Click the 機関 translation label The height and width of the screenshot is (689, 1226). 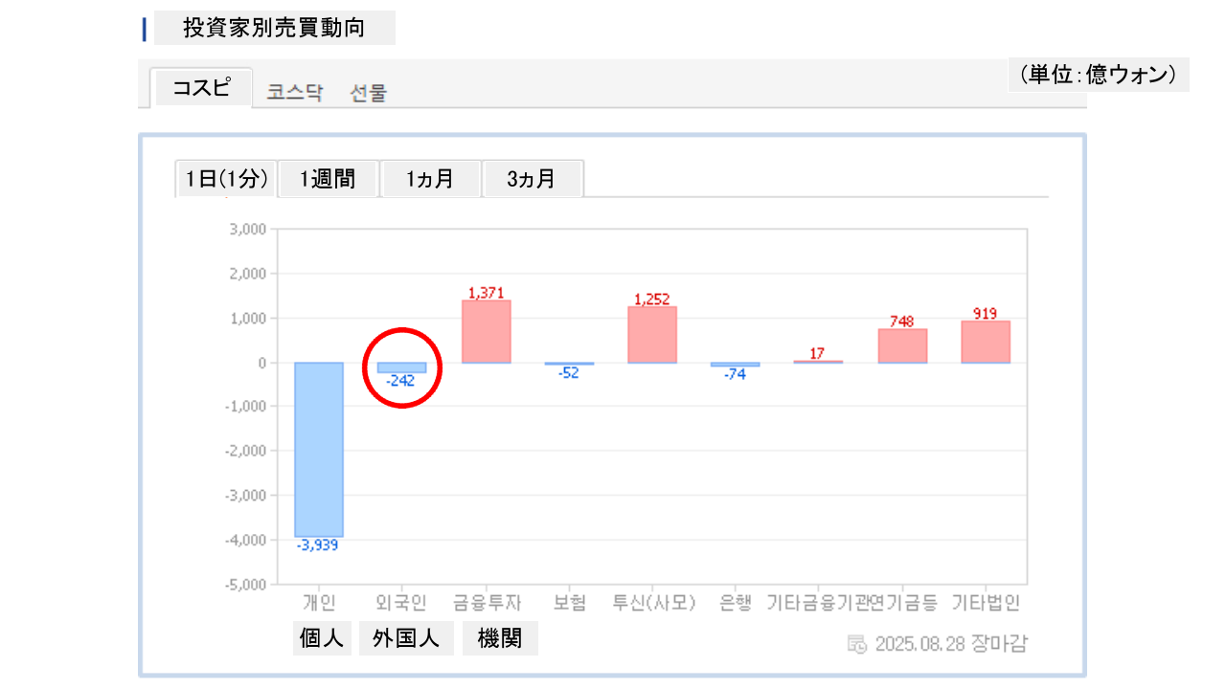500,638
